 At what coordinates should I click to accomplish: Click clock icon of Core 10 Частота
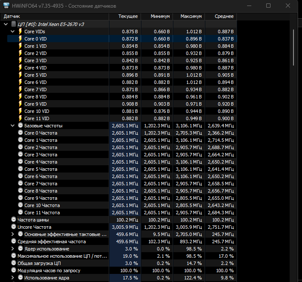[x=20, y=205]
